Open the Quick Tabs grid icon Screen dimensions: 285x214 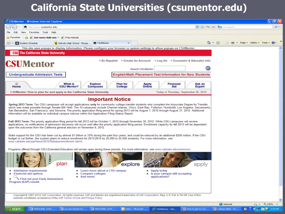point(9,43)
